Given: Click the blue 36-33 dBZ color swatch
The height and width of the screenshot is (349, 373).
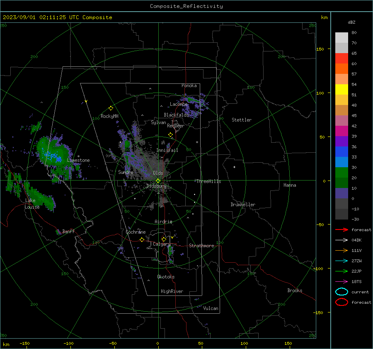Looking at the screenshot, I should pyautogui.click(x=342, y=151).
